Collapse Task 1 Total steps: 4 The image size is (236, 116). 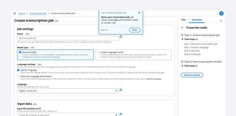tap(189, 39)
